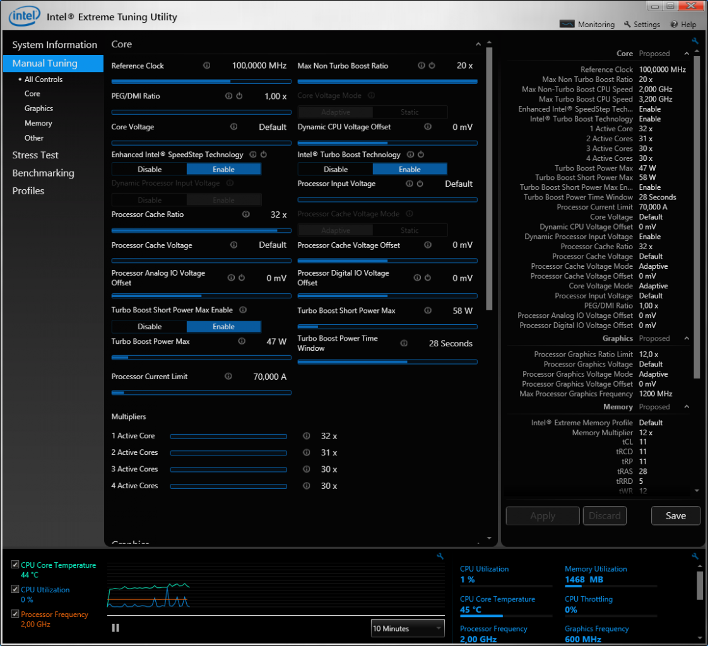Screen dimensions: 708x646
Task: Show info for Processor Analog IO Voltage Offset
Action: pyautogui.click(x=231, y=278)
